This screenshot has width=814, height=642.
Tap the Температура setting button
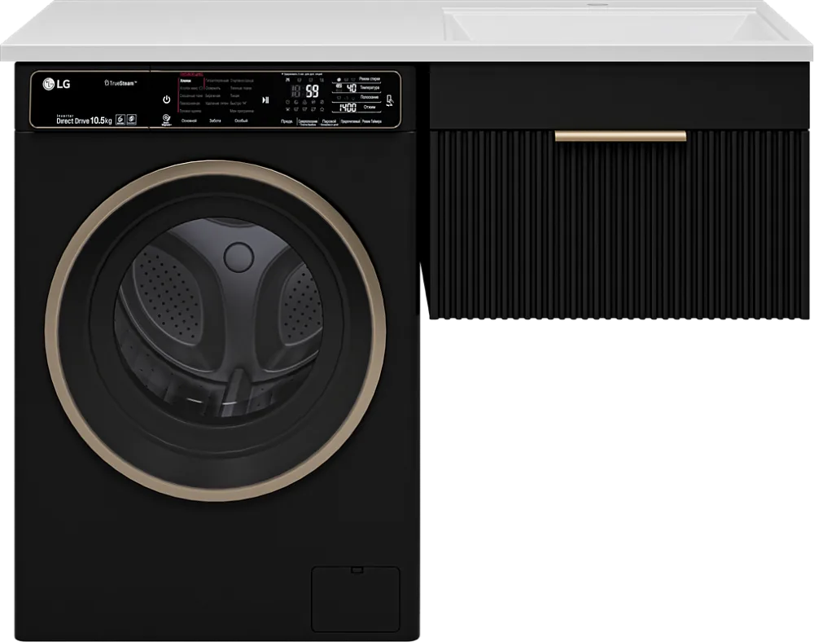[x=370, y=88]
